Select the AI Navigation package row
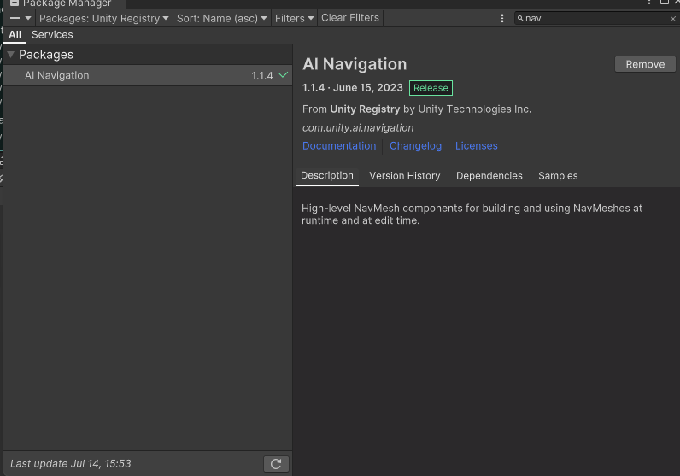 point(148,75)
